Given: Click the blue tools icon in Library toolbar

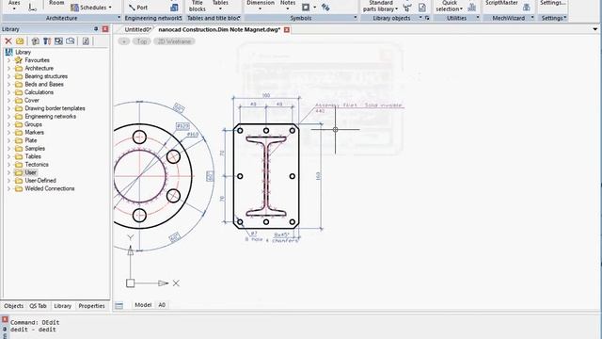Looking at the screenshot, I should 47,41.
